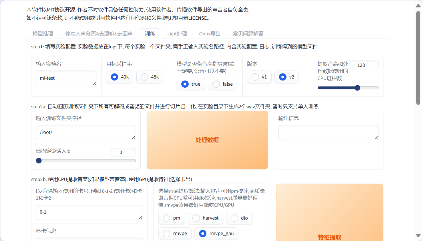Click the step2a description text
The image size is (422, 241).
(x=175, y=107)
